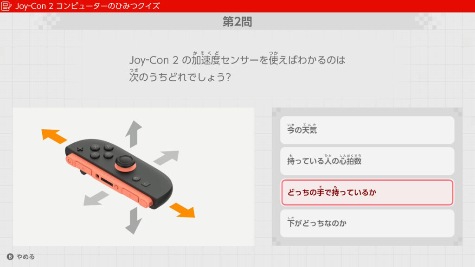Click the orange arrow pointing lower-right

pos(182,210)
